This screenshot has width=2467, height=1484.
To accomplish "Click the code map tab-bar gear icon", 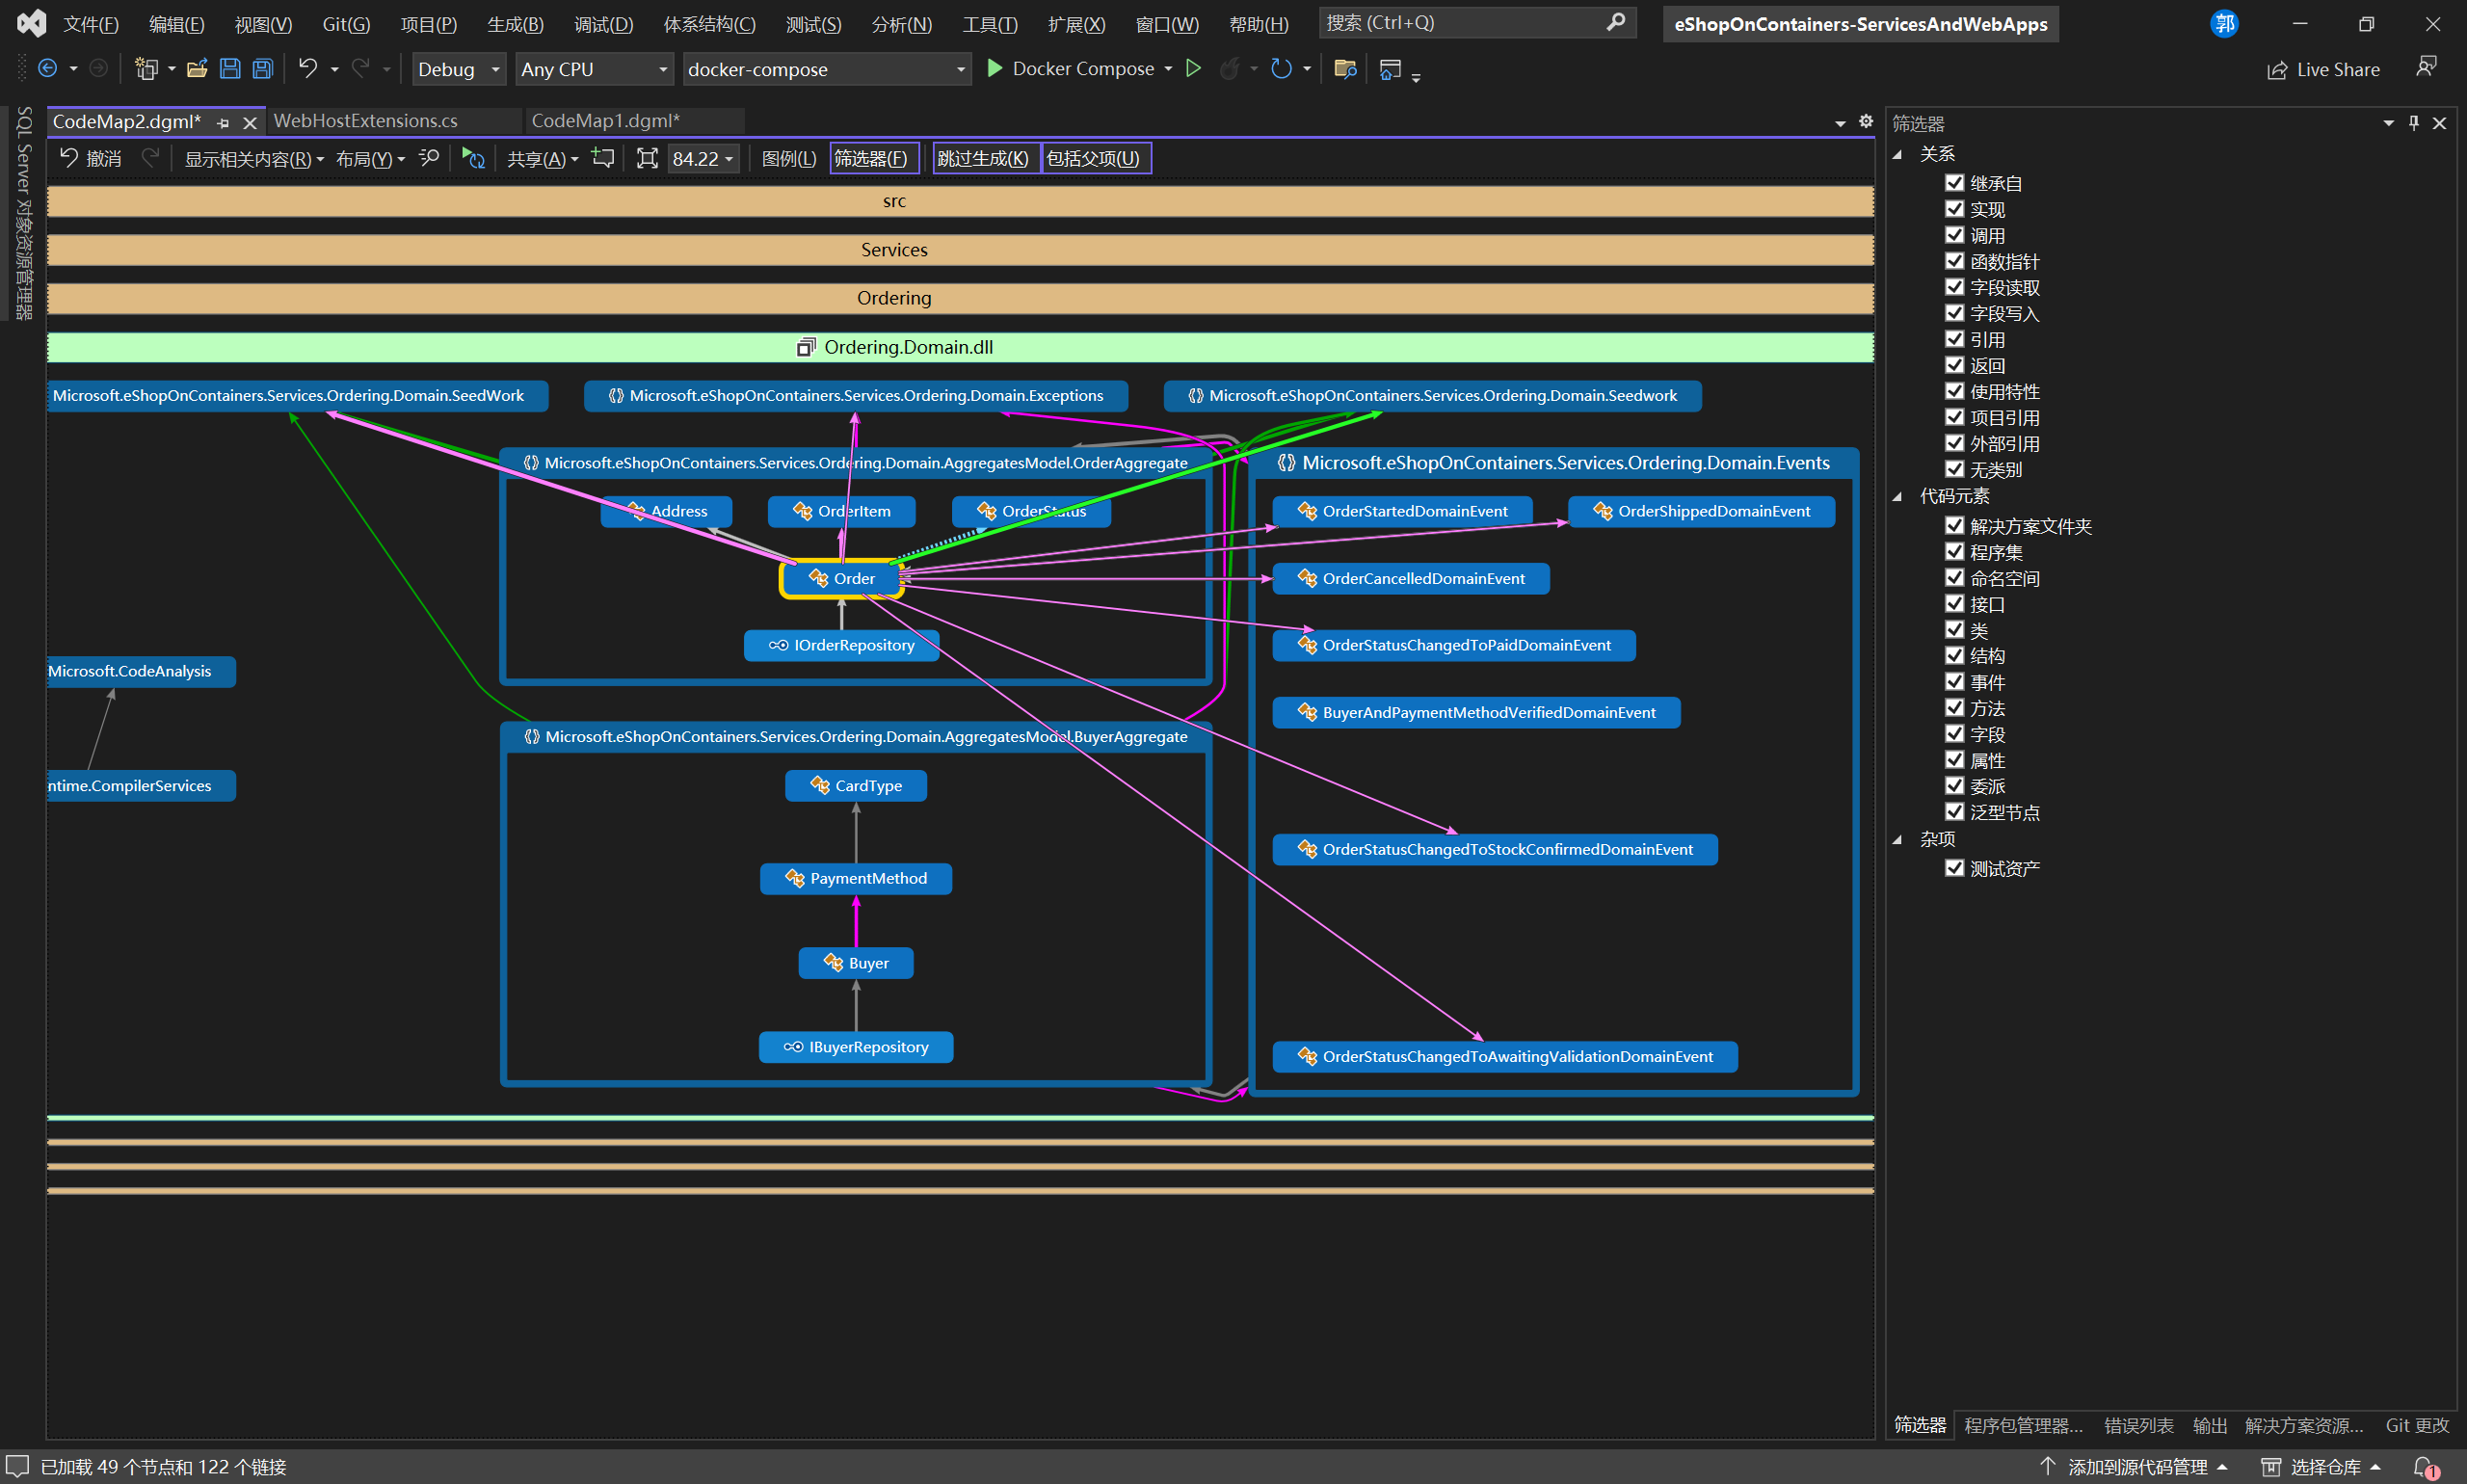I will coord(1865,121).
